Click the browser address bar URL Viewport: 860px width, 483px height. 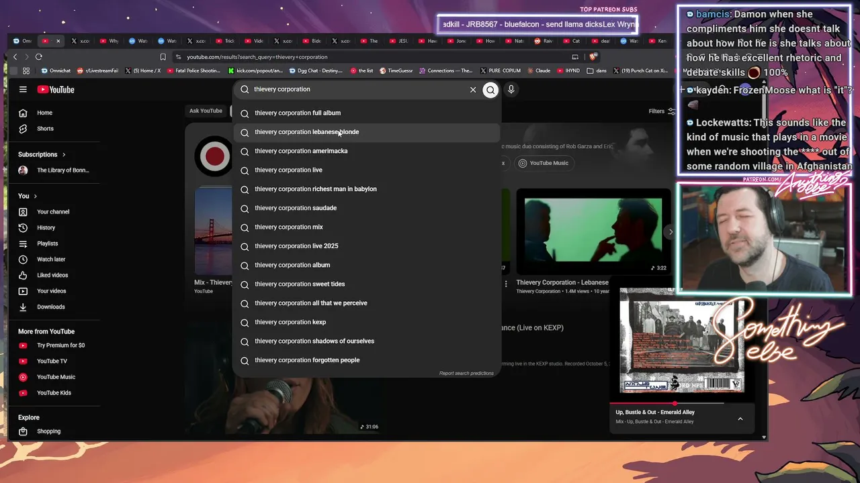pos(257,57)
